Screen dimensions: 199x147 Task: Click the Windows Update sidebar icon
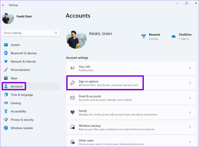[x=6, y=128]
